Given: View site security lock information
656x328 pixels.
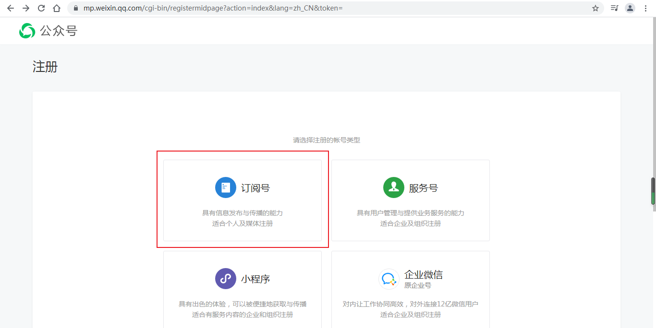Looking at the screenshot, I should 75,8.
